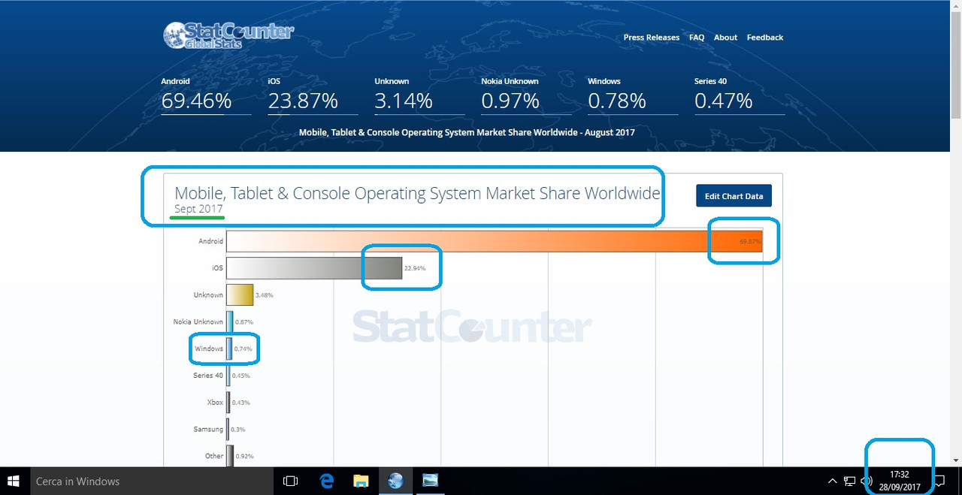Click the orange Android chart bar

click(495, 241)
